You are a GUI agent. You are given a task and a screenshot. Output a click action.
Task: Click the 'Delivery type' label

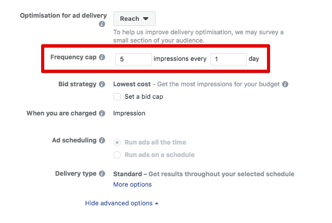pyautogui.click(x=75, y=174)
